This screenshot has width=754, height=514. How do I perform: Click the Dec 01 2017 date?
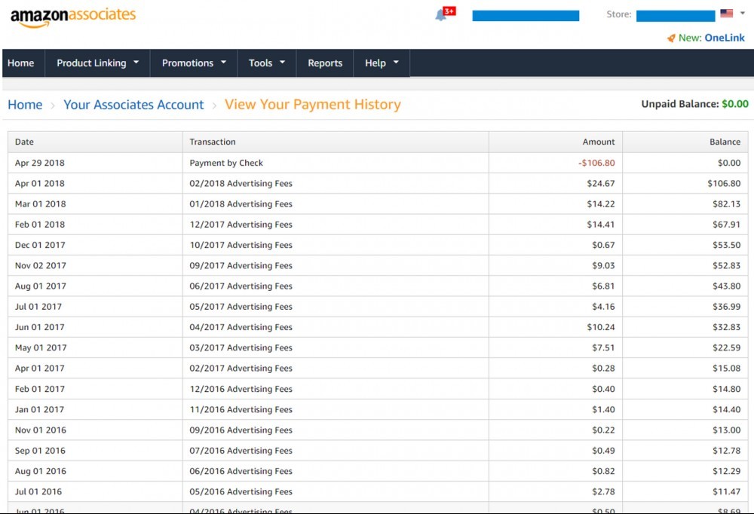[40, 245]
